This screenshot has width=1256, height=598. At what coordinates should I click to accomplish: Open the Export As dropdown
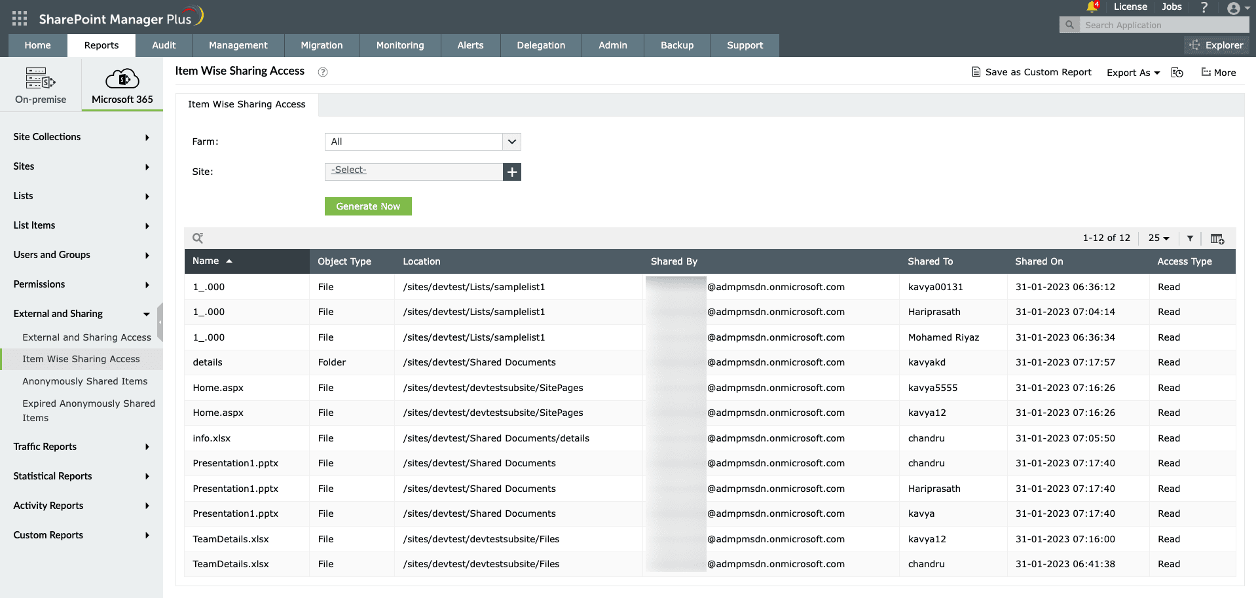point(1133,73)
